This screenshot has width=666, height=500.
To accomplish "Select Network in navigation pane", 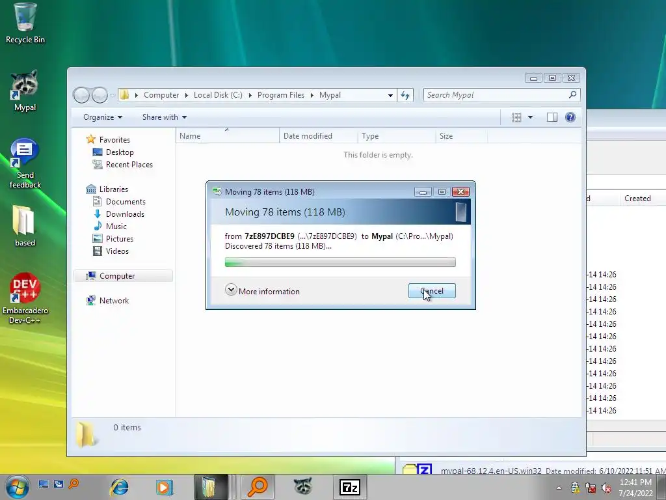I will pyautogui.click(x=114, y=301).
